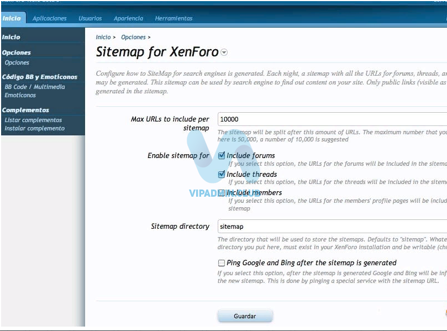Enable the Include members checkbox
This screenshot has height=331, width=447.
(222, 193)
